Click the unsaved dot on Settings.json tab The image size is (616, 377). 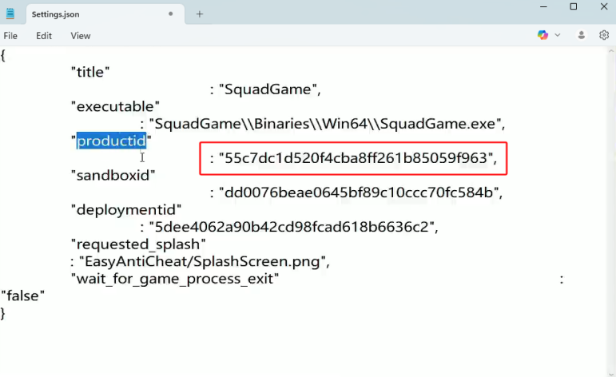coord(171,14)
